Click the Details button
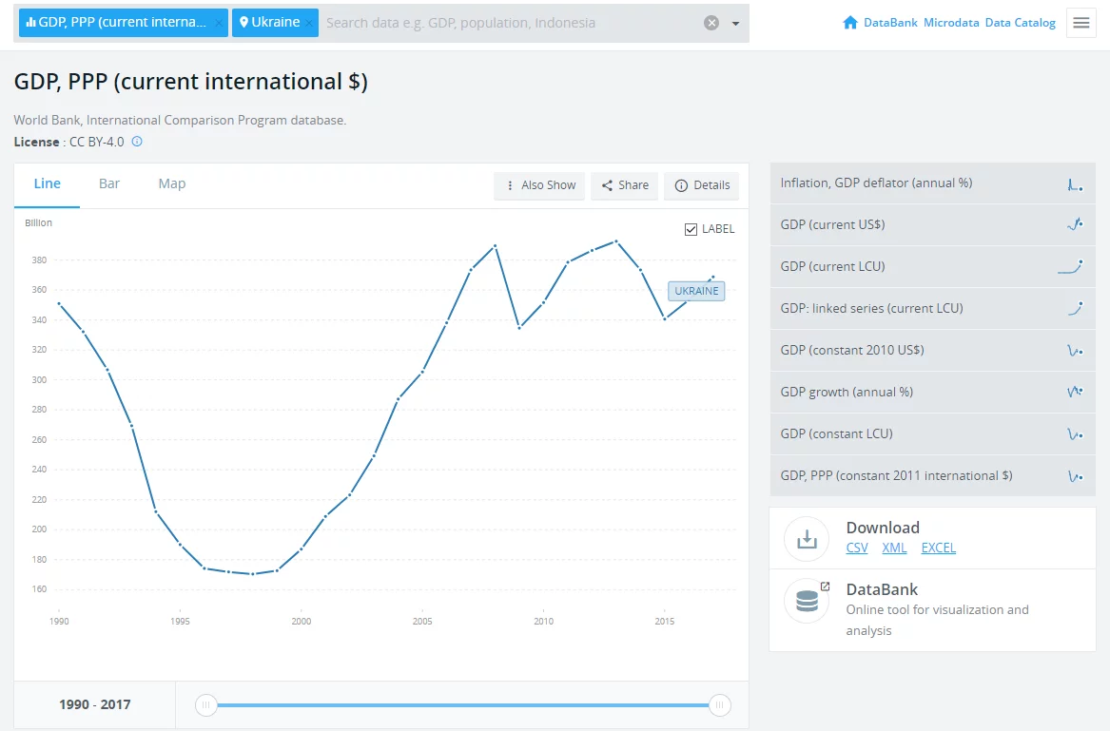Viewport: 1110px width, 731px height. (x=702, y=185)
